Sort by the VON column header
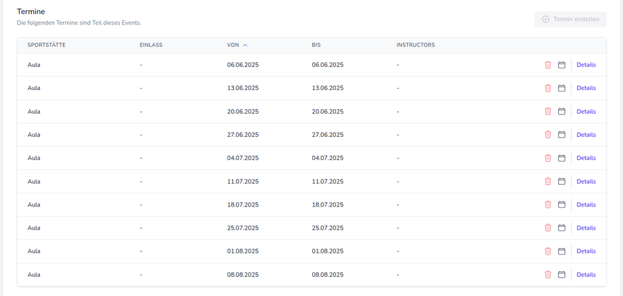 click(x=237, y=45)
